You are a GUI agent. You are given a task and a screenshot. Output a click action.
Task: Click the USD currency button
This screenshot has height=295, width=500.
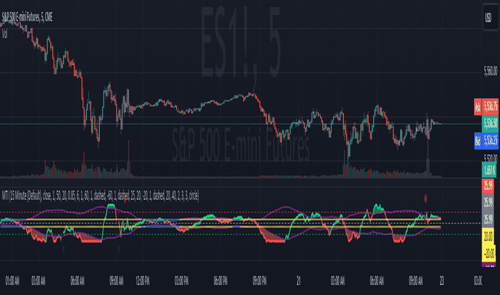tap(490, 18)
